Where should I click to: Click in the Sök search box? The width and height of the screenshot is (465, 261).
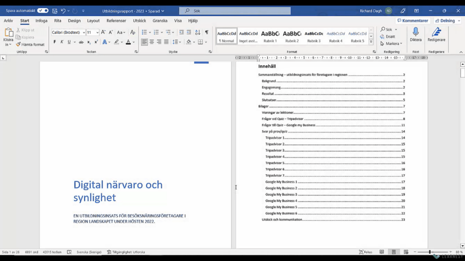pos(235,11)
